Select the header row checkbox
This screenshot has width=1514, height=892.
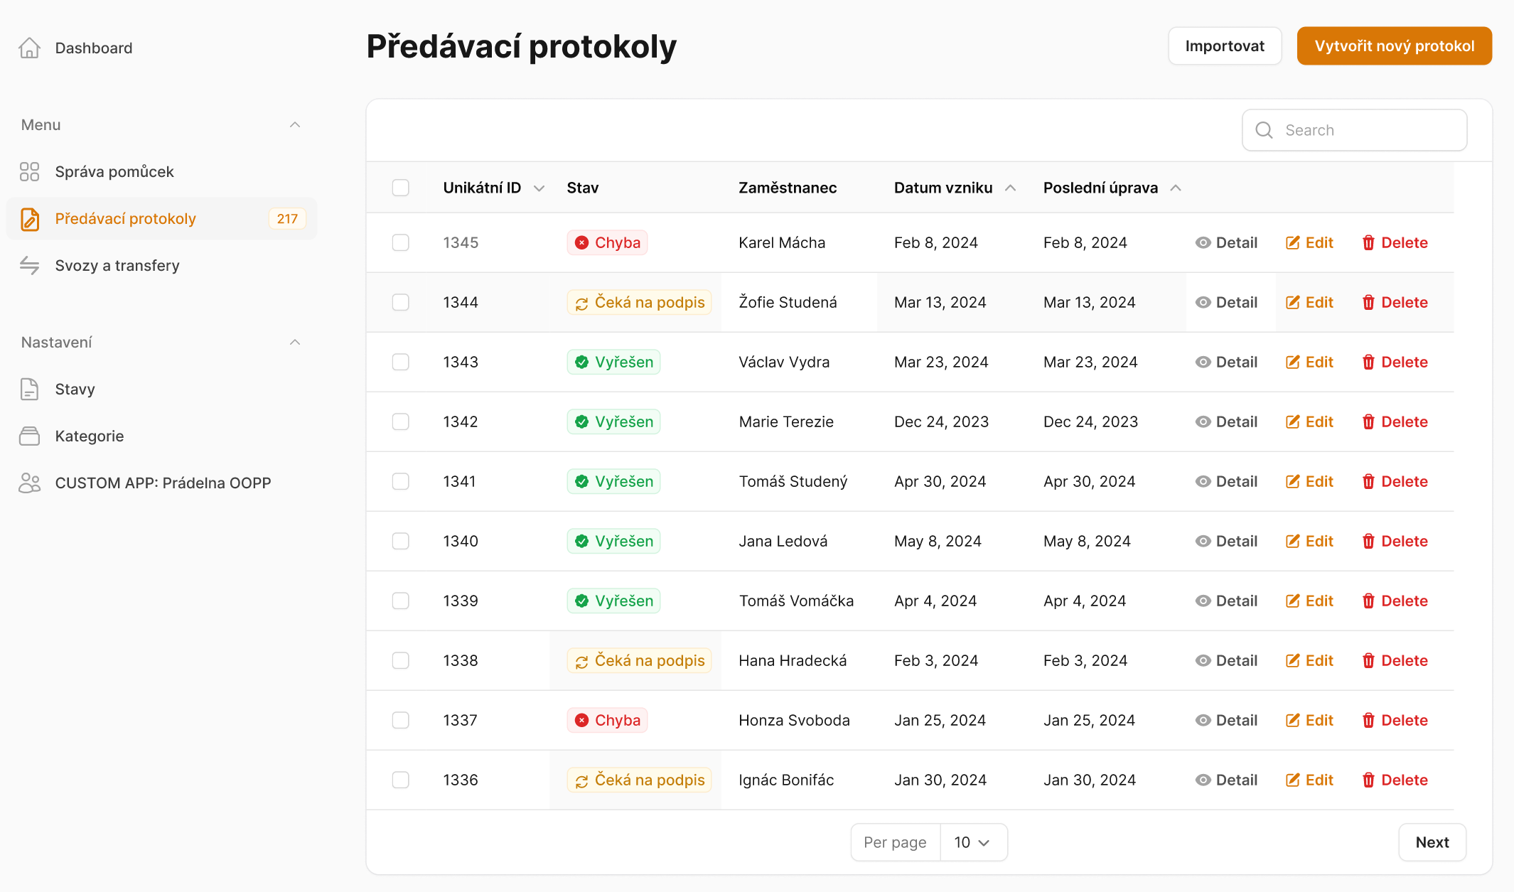click(x=402, y=187)
